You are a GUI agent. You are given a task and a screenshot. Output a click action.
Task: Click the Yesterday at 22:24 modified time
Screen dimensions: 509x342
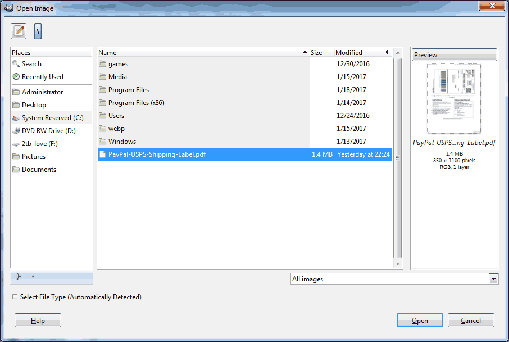click(x=363, y=154)
